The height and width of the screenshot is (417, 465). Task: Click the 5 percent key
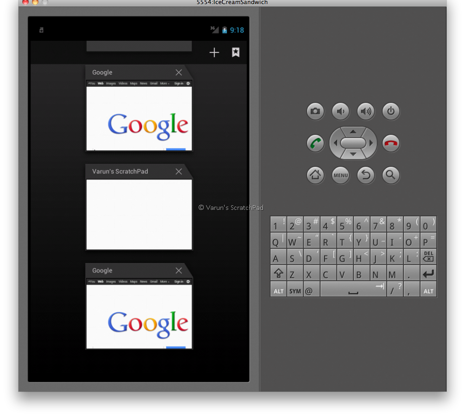pyautogui.click(x=345, y=224)
